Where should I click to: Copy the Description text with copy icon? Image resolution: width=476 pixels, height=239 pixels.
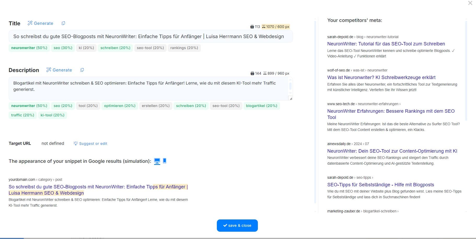(x=82, y=70)
